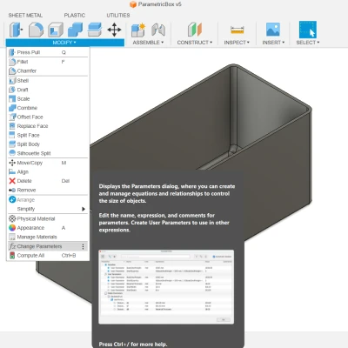Open the INSPECT dropdown
Viewport: 348px width, 348px height.
click(237, 43)
